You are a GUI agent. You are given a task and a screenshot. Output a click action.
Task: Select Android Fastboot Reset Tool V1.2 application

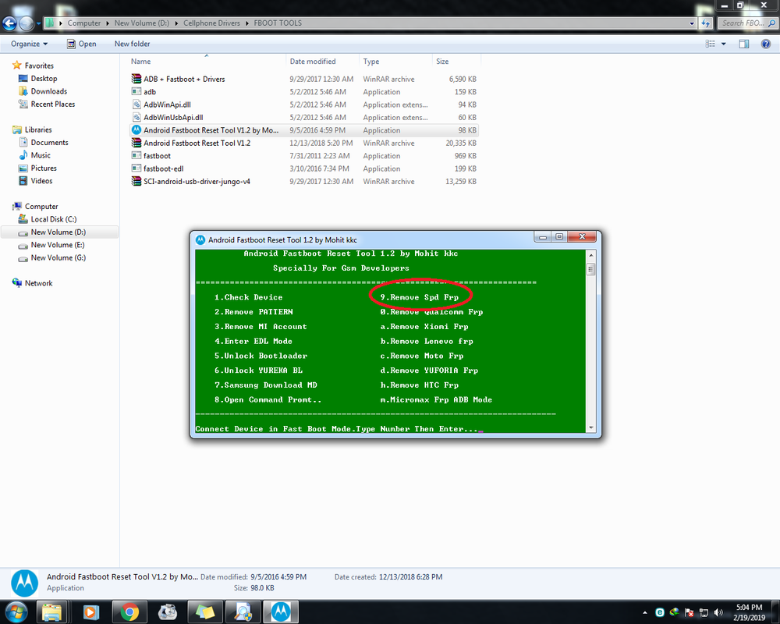click(x=303, y=130)
